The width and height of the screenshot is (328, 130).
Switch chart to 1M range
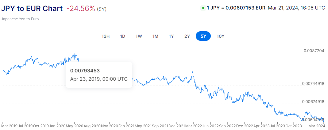(x=155, y=36)
